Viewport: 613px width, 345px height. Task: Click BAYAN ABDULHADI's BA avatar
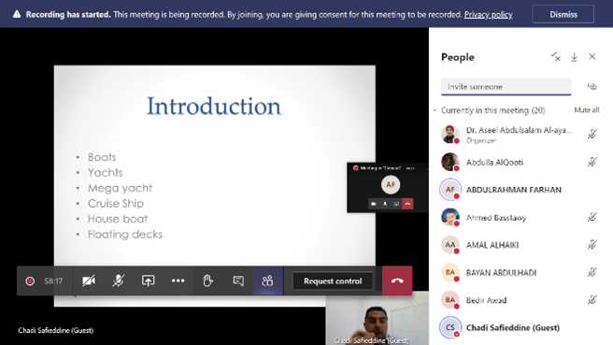click(x=450, y=272)
